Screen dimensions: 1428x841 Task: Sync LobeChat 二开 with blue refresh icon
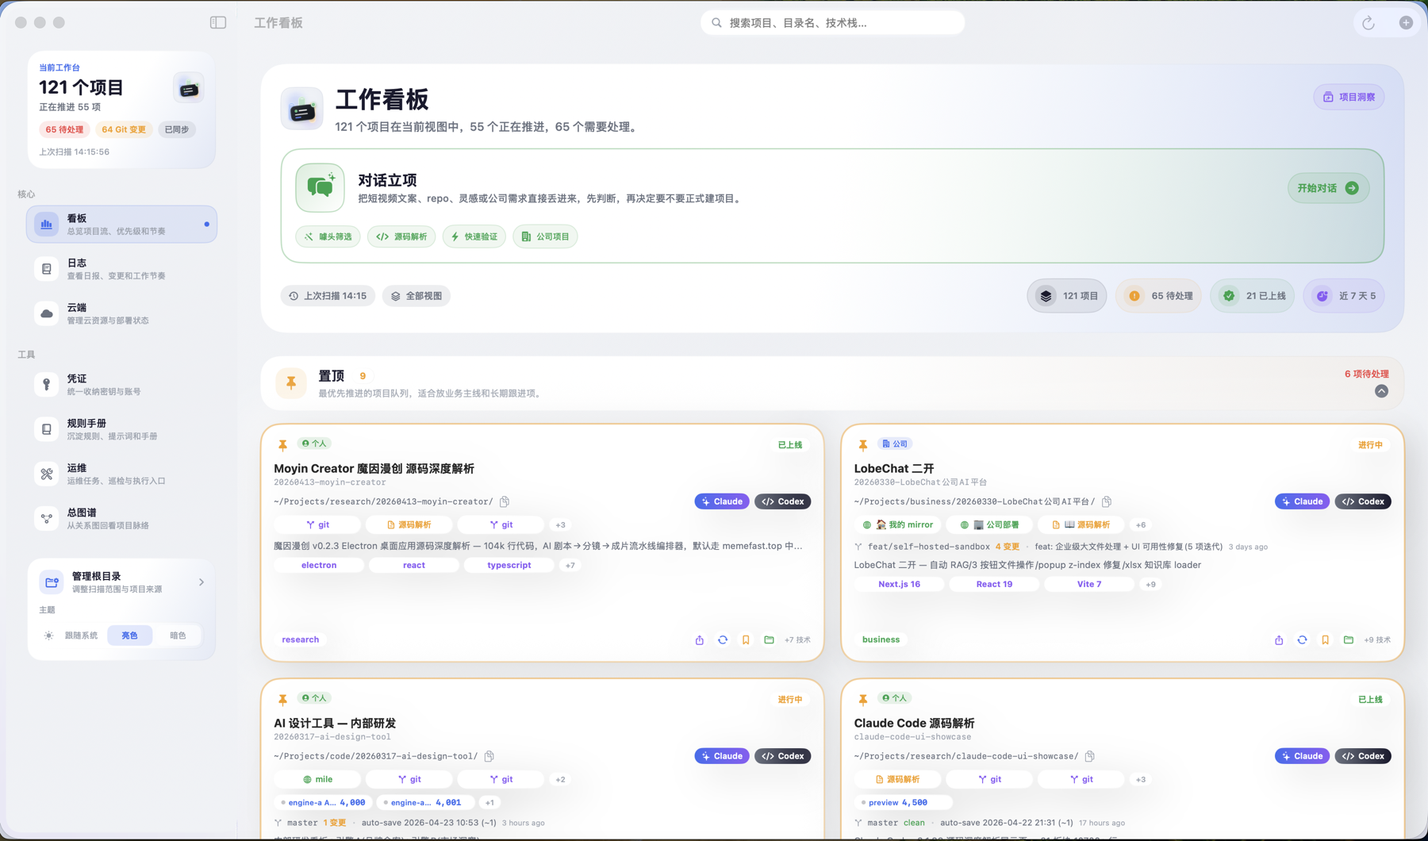pyautogui.click(x=1302, y=639)
